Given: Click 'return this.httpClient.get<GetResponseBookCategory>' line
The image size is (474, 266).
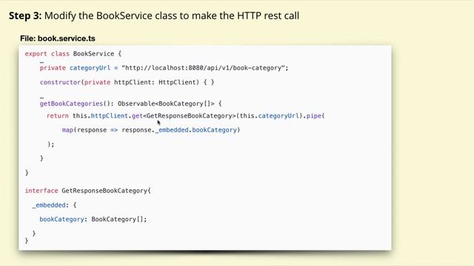Looking at the screenshot, I should coord(186,116).
